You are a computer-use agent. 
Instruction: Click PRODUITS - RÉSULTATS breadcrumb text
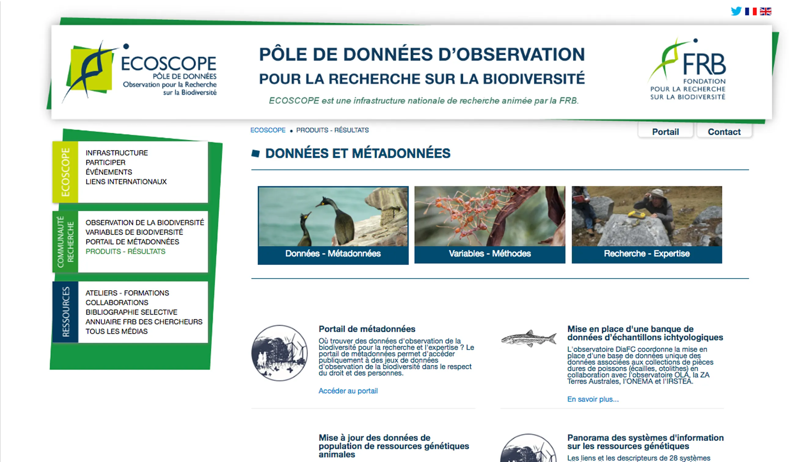click(x=332, y=130)
